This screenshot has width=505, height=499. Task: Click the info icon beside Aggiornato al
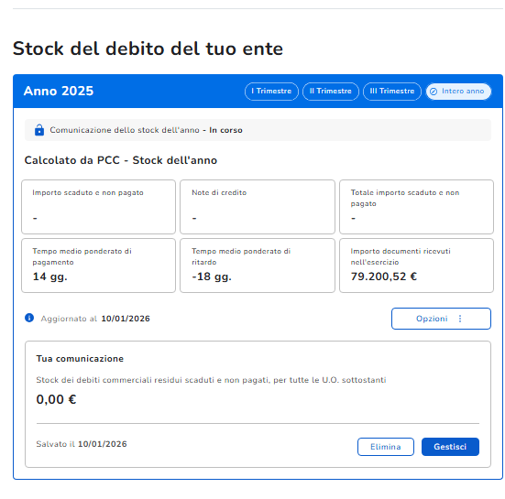click(29, 318)
